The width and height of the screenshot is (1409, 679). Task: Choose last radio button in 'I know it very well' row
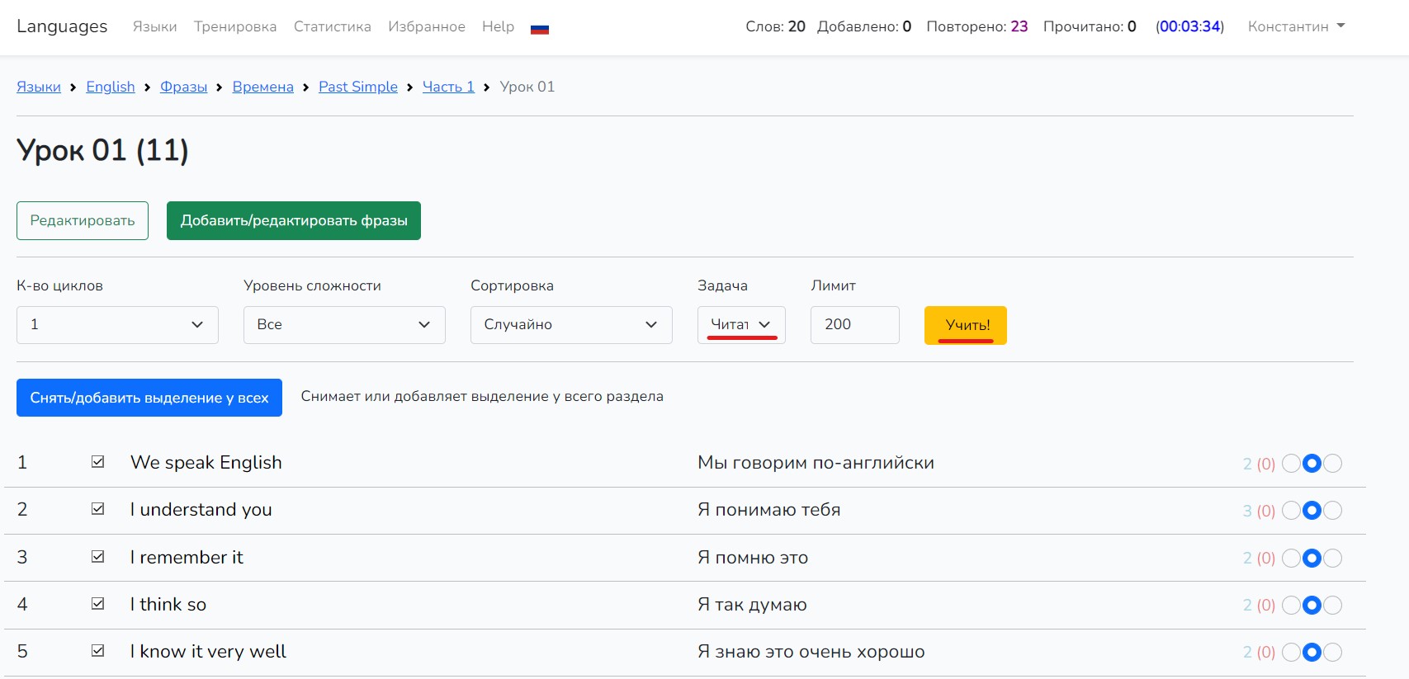click(x=1332, y=653)
